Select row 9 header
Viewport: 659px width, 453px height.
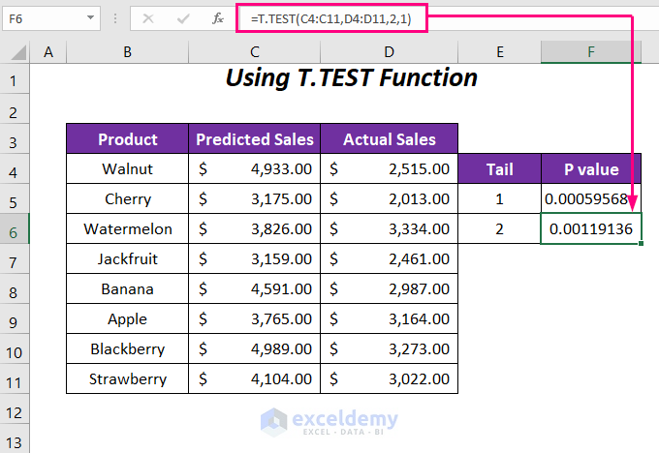click(15, 319)
